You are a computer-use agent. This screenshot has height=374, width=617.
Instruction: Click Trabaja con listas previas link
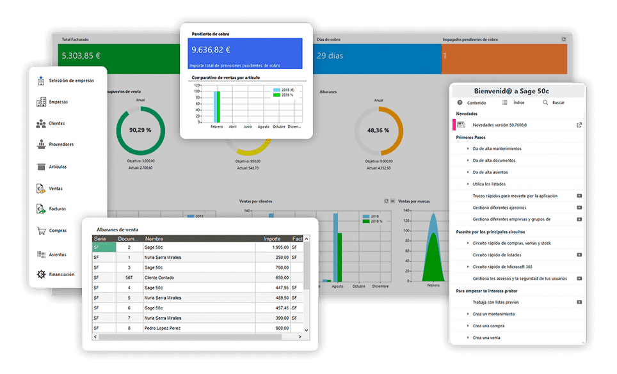[x=495, y=302]
